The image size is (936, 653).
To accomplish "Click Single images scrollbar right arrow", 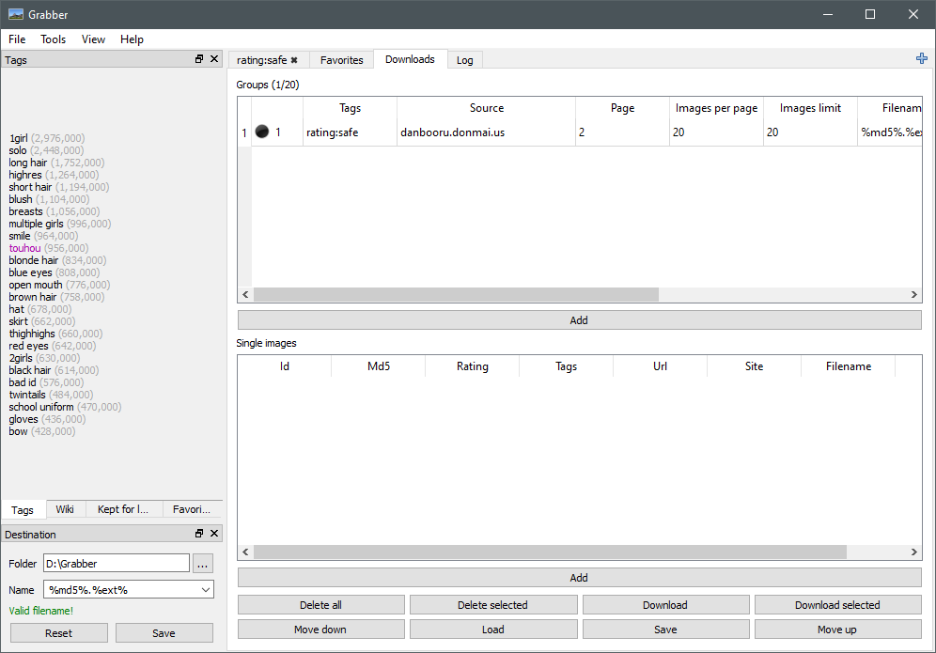I will tap(913, 552).
